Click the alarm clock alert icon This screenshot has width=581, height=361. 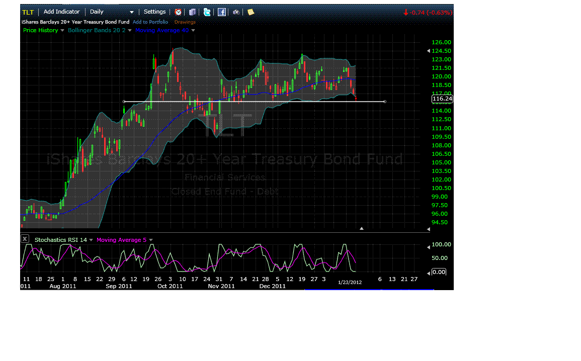click(178, 12)
